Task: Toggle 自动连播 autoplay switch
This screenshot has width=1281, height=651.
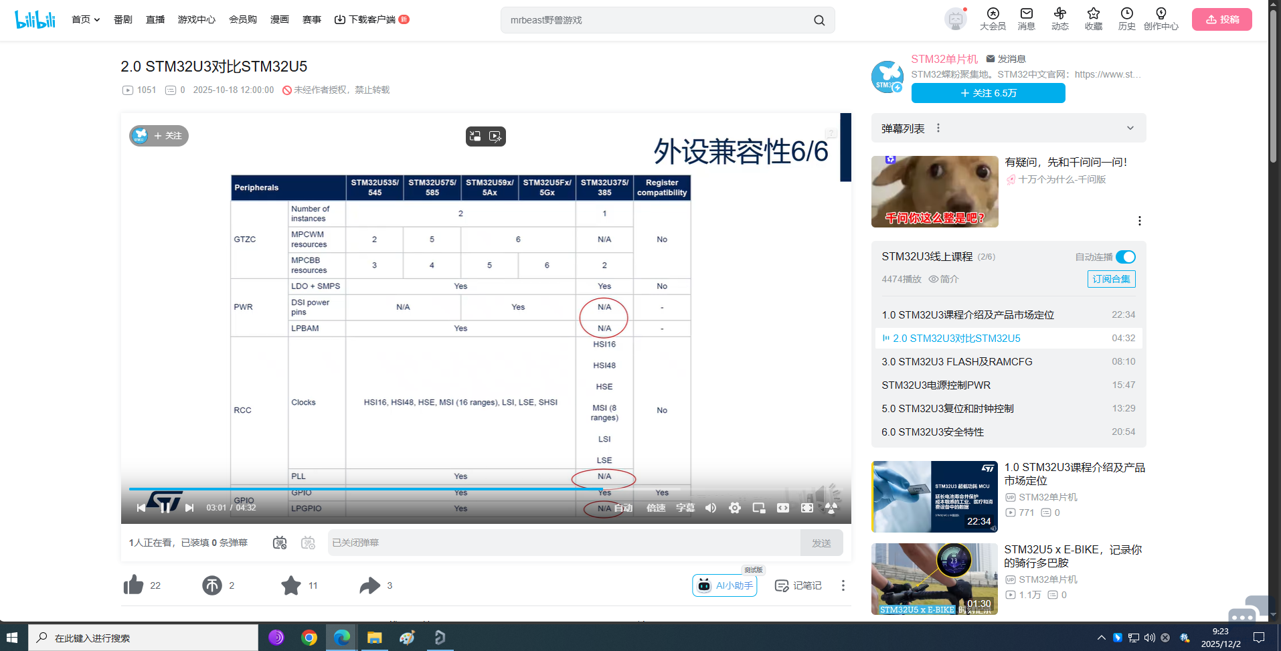Action: pyautogui.click(x=1126, y=257)
